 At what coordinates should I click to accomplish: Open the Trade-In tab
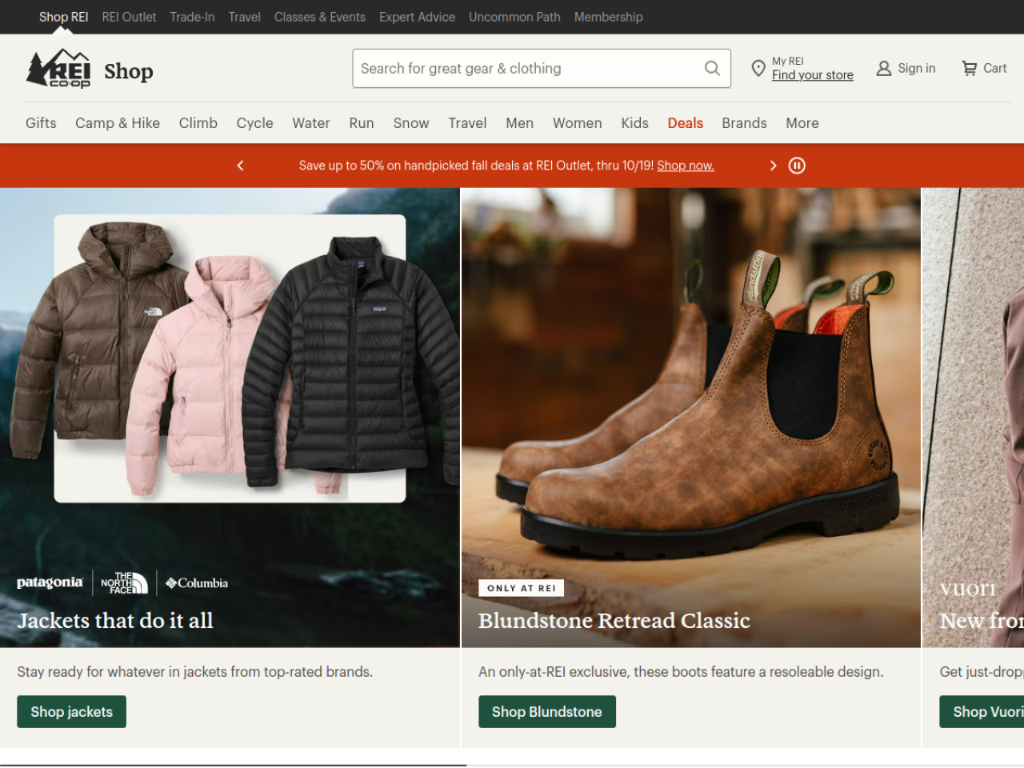192,17
